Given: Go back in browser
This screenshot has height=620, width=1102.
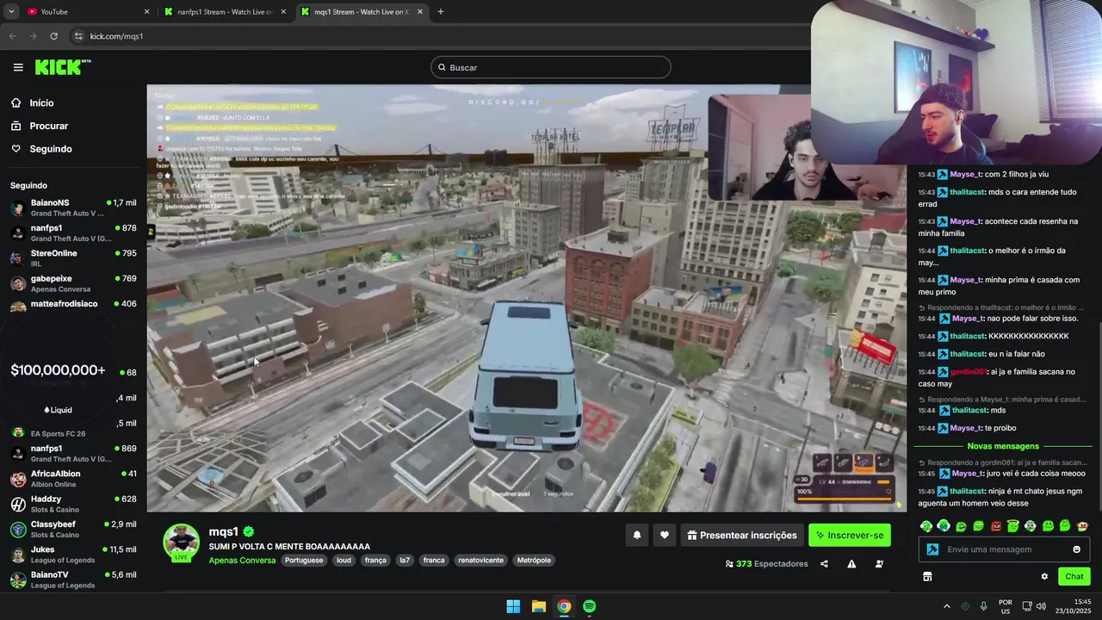Looking at the screenshot, I should click(12, 36).
